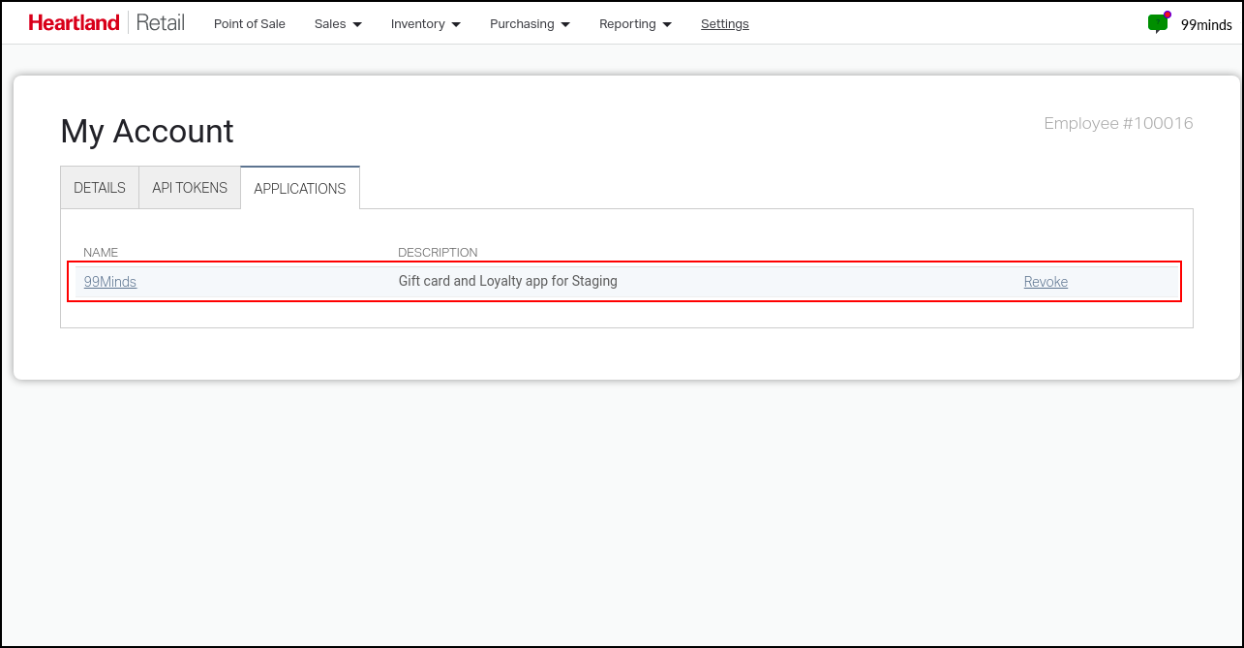The height and width of the screenshot is (648, 1244).
Task: Click the NAME column header
Action: click(101, 253)
